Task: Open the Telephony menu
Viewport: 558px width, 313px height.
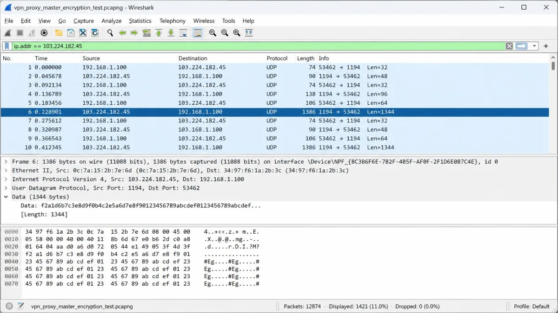Action: [x=173, y=21]
